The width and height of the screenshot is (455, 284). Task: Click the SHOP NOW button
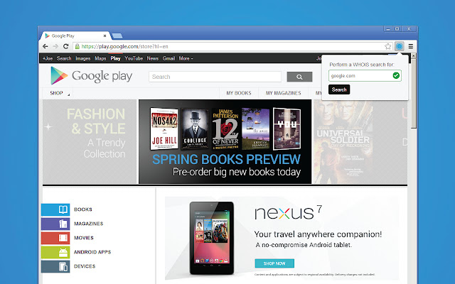coord(274,263)
